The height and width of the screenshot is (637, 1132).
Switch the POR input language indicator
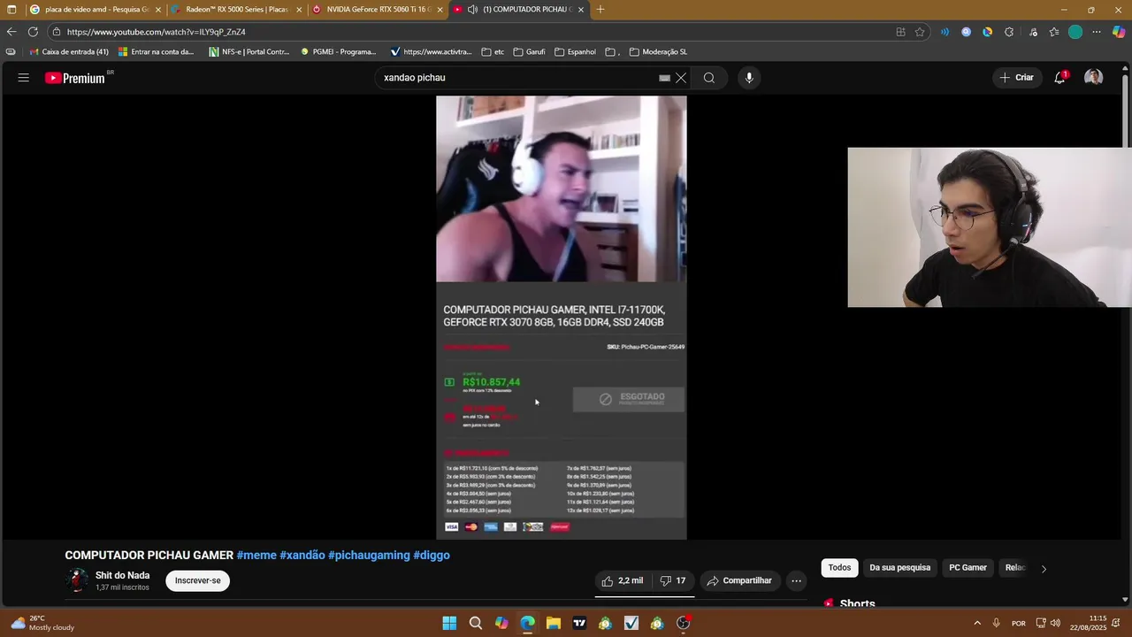pyautogui.click(x=1019, y=623)
